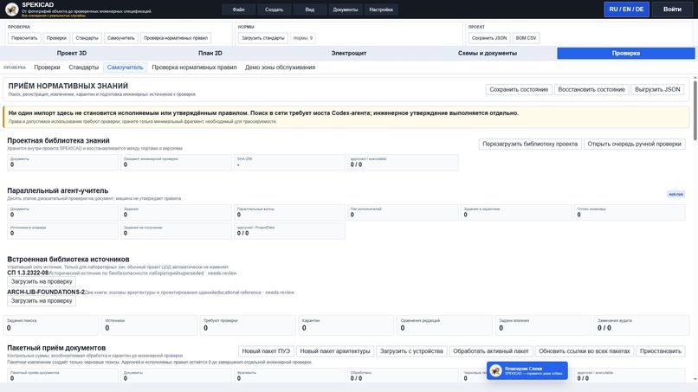The image size is (698, 392).
Task: Export with the BOM CSV button
Action: [x=527, y=38]
